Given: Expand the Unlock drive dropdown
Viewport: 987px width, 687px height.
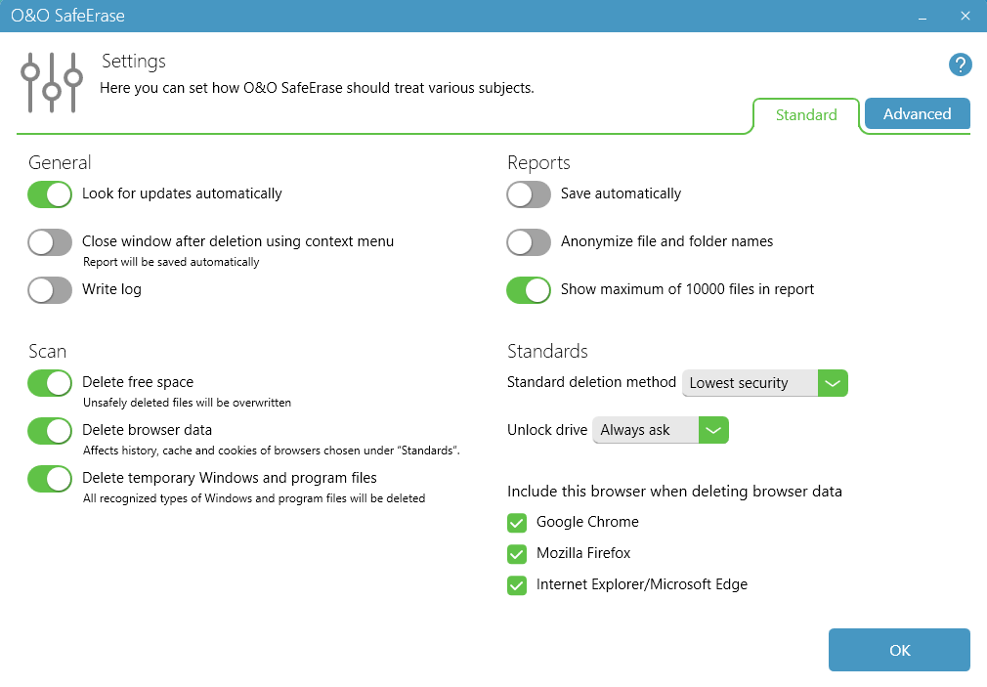Looking at the screenshot, I should click(x=713, y=430).
